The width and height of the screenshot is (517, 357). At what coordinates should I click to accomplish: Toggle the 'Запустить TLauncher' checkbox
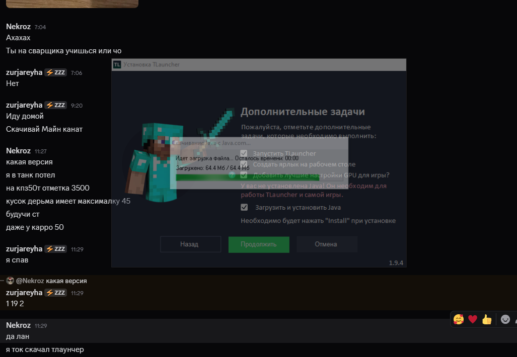[244, 153]
